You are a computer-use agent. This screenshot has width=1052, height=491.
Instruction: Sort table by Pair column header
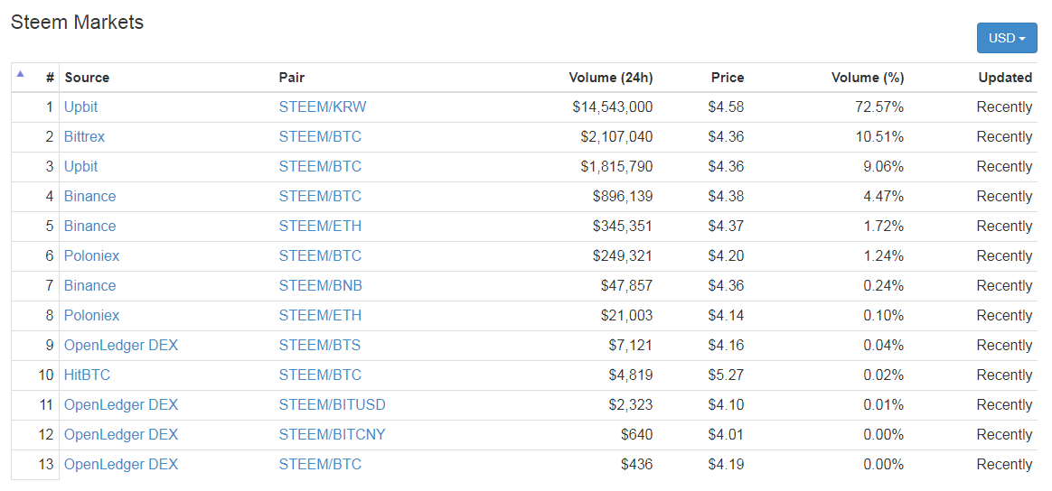(x=292, y=78)
